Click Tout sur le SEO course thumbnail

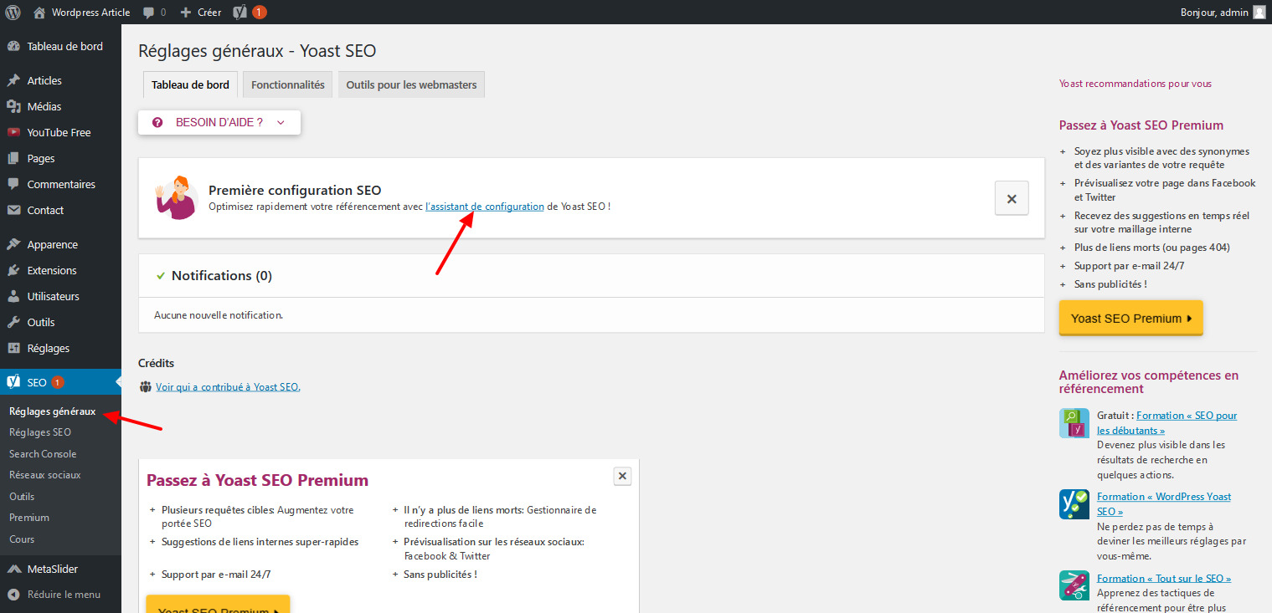click(1074, 585)
